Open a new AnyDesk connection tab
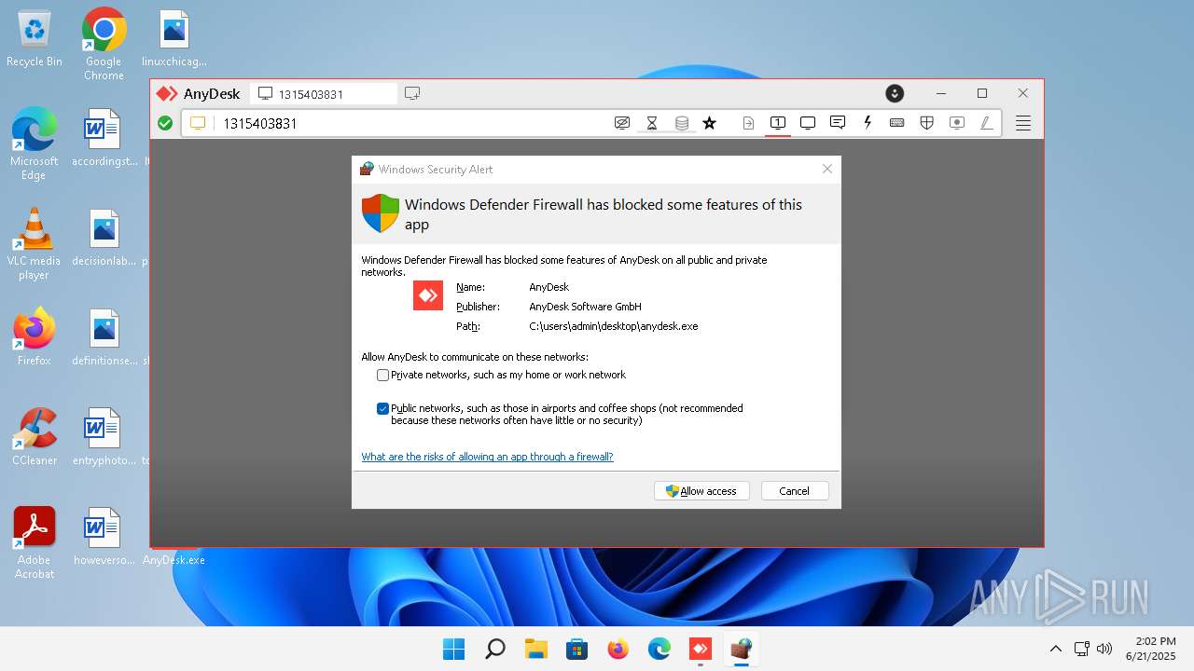Viewport: 1194px width, 671px height. click(412, 93)
